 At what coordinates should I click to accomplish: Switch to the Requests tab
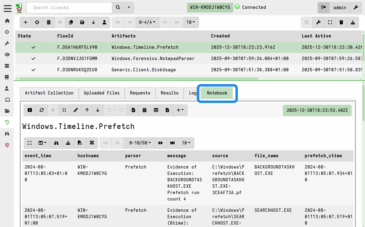click(140, 93)
